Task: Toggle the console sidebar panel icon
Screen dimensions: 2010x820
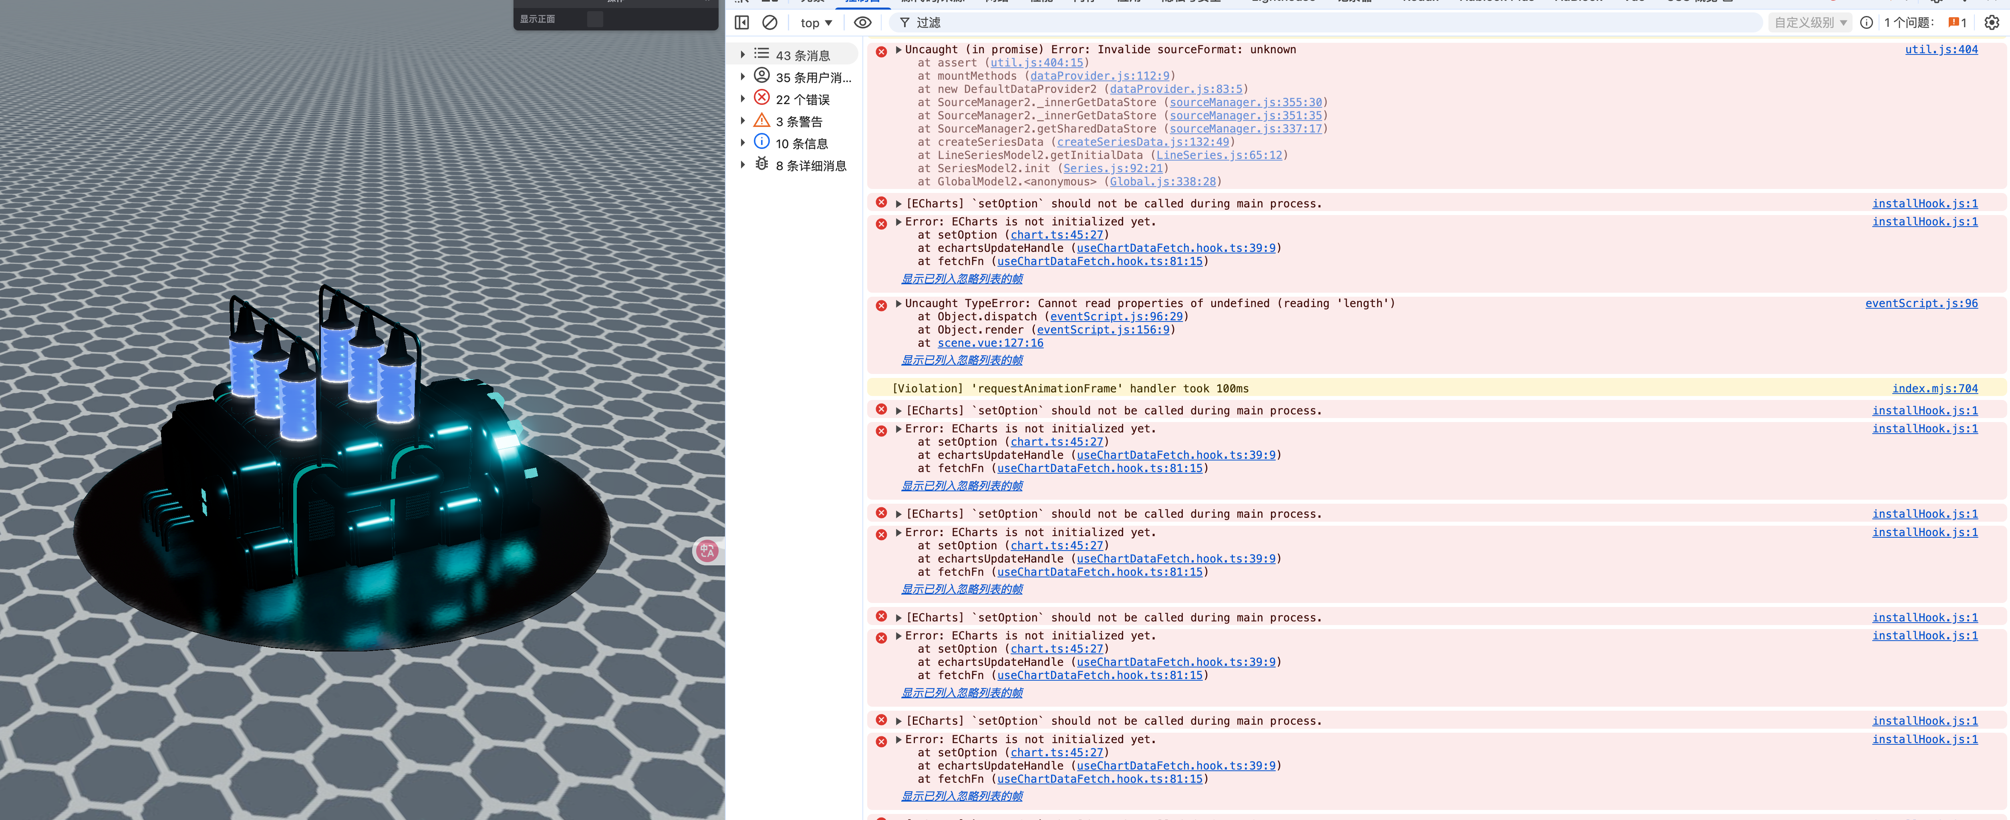Action: [x=741, y=23]
